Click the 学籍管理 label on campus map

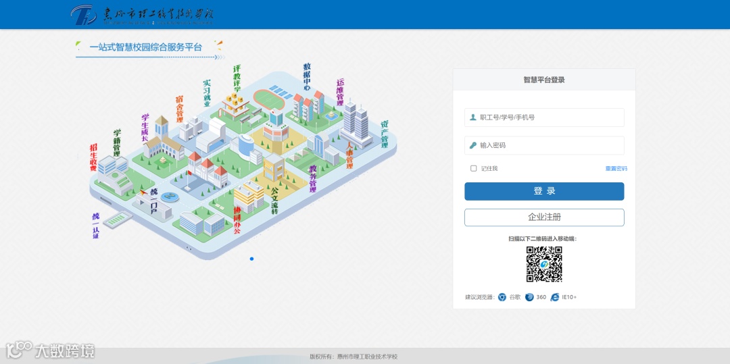pyautogui.click(x=117, y=143)
